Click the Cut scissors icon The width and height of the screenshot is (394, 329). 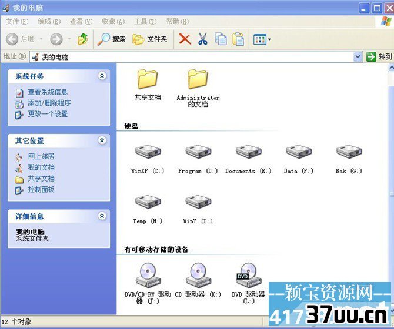click(203, 39)
